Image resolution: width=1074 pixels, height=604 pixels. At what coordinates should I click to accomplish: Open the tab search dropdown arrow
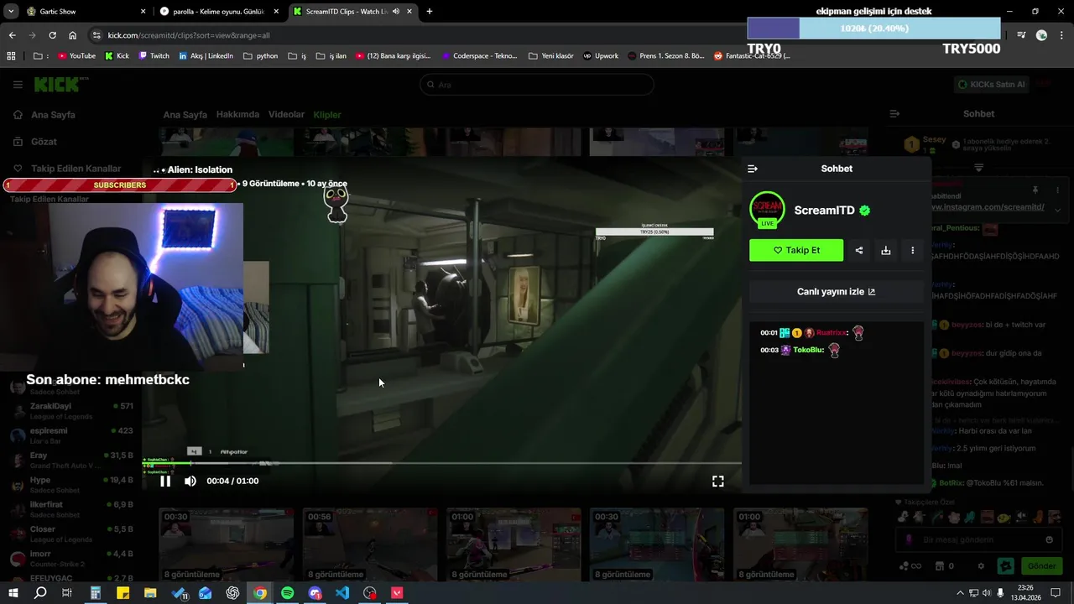[10, 12]
